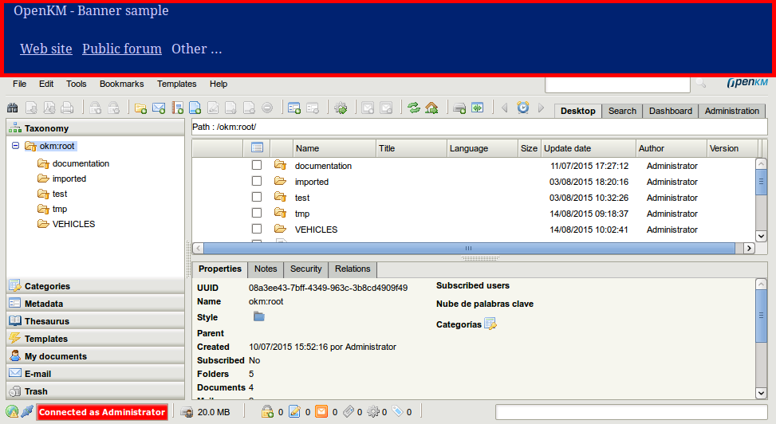Click the start workflow gear icon
Image resolution: width=776 pixels, height=424 pixels.
tap(341, 108)
